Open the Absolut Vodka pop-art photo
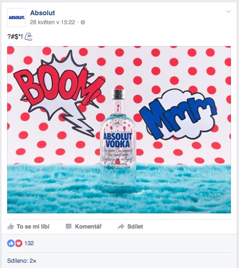The height and width of the screenshot is (268, 239). coord(119,130)
